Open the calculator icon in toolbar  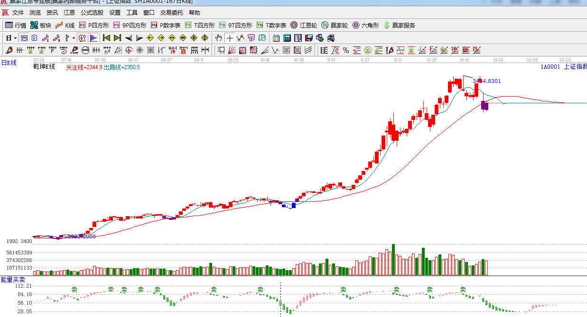pos(287,38)
